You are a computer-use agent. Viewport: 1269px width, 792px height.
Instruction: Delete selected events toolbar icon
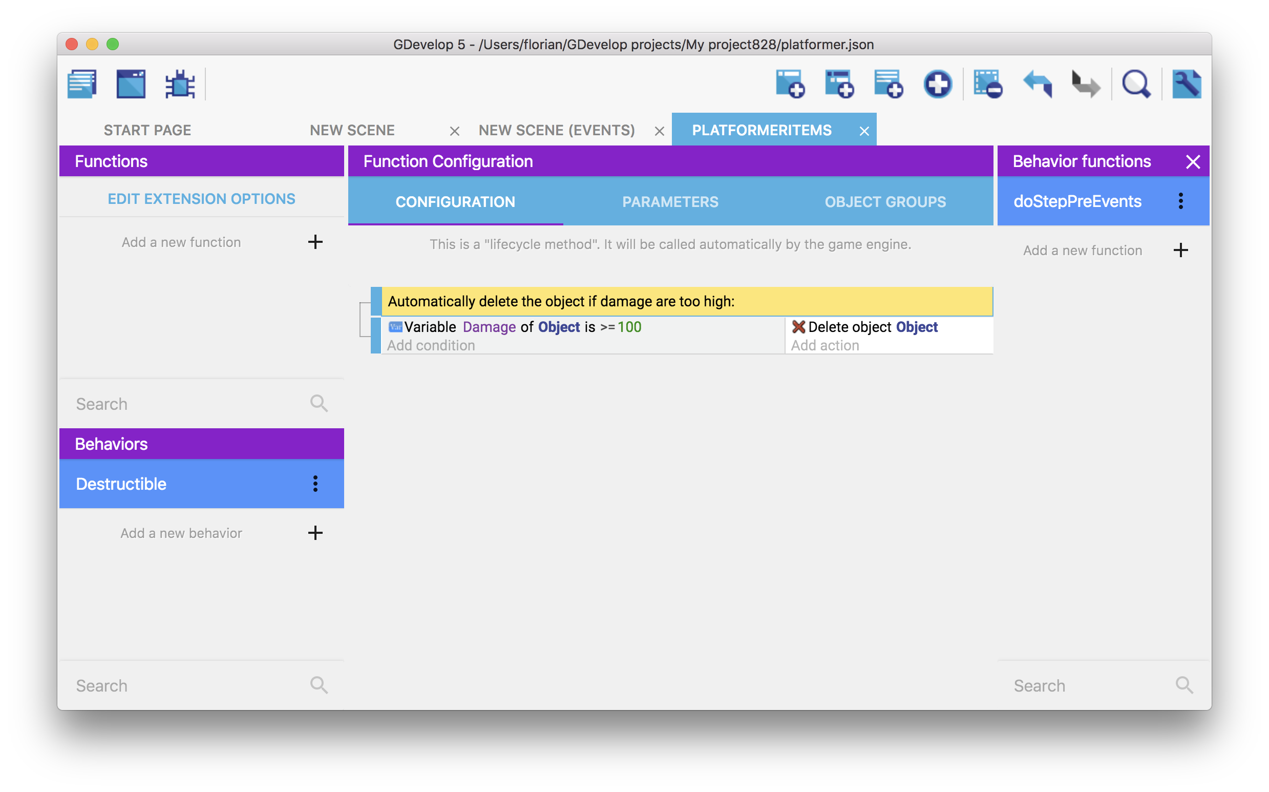click(x=987, y=84)
